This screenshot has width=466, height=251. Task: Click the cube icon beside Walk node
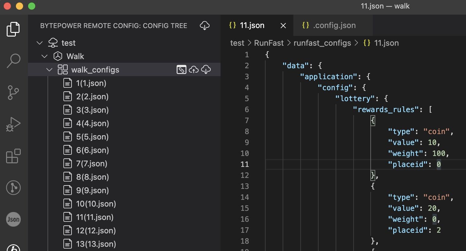pyautogui.click(x=58, y=56)
